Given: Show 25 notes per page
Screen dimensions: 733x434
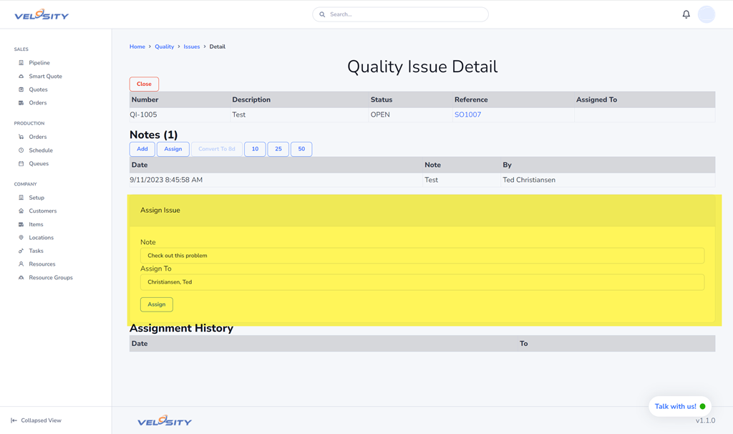Looking at the screenshot, I should [278, 149].
